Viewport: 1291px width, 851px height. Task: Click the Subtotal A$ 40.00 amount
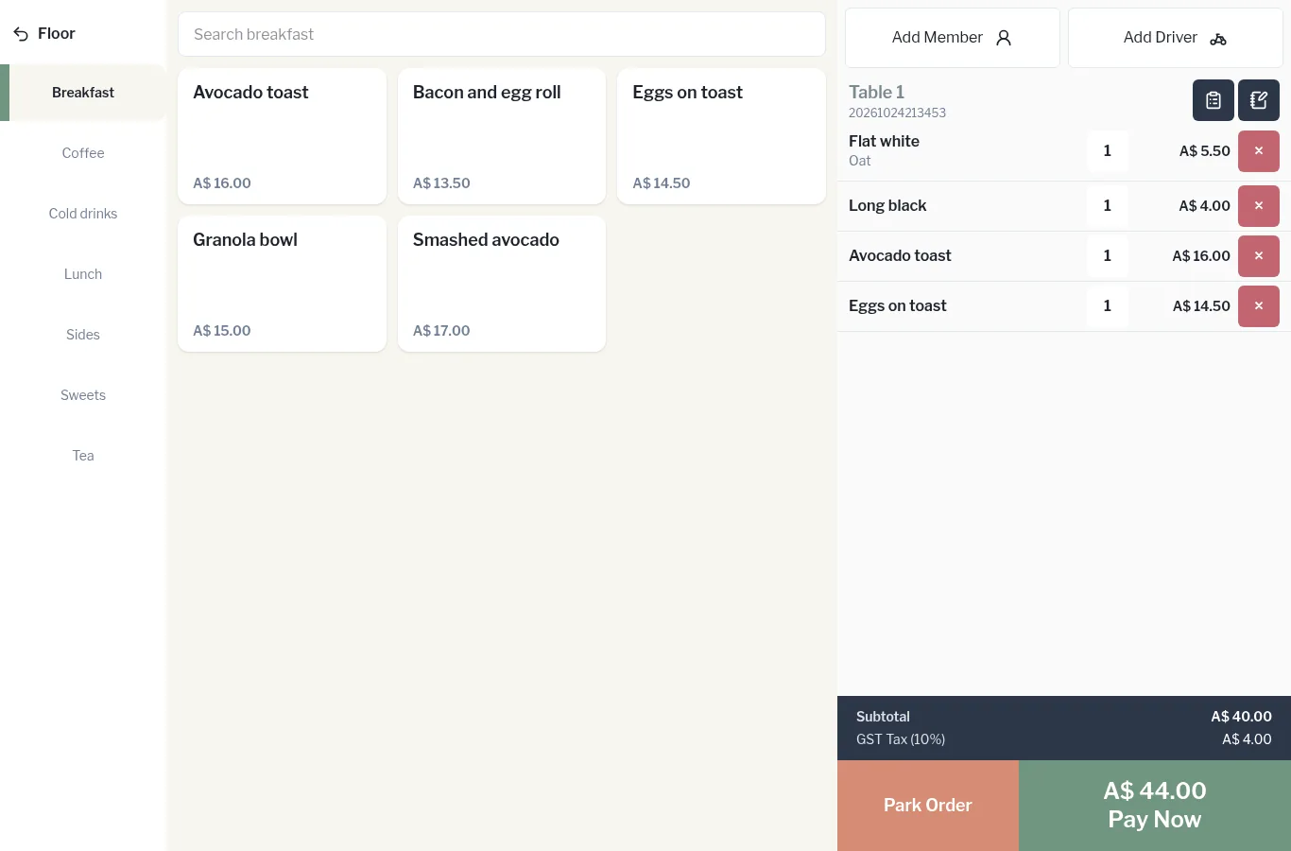(1241, 717)
